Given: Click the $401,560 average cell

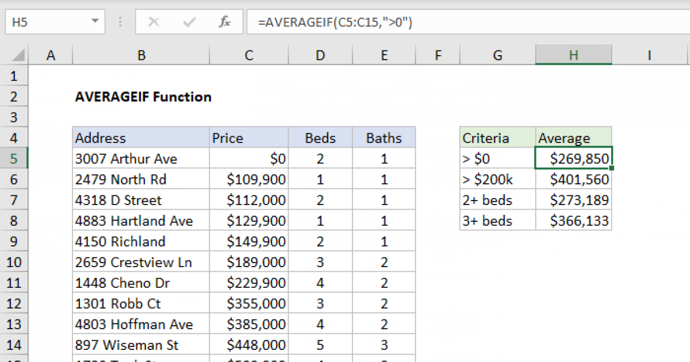Looking at the screenshot, I should click(574, 179).
